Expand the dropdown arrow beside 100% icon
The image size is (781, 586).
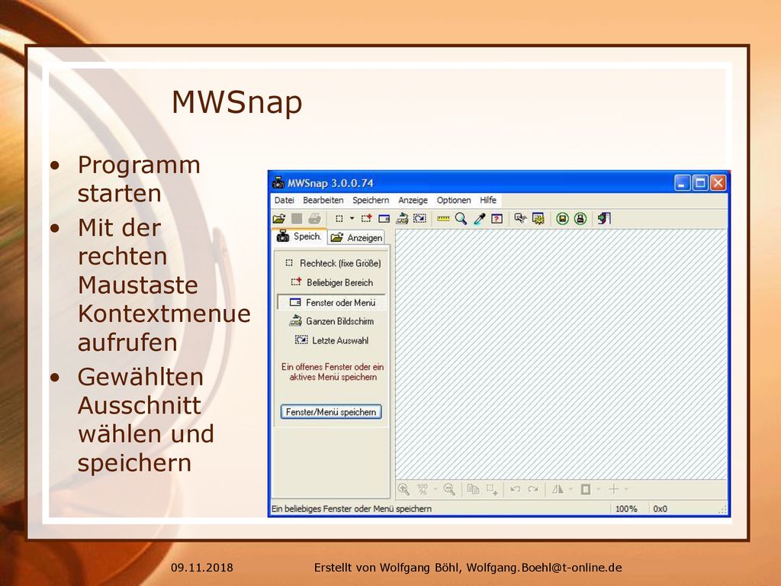pyautogui.click(x=435, y=489)
